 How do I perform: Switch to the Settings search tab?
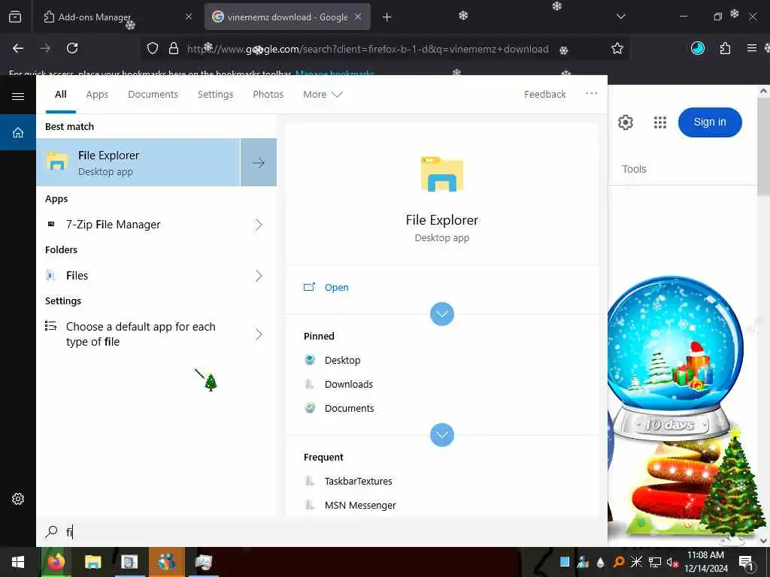pyautogui.click(x=216, y=94)
